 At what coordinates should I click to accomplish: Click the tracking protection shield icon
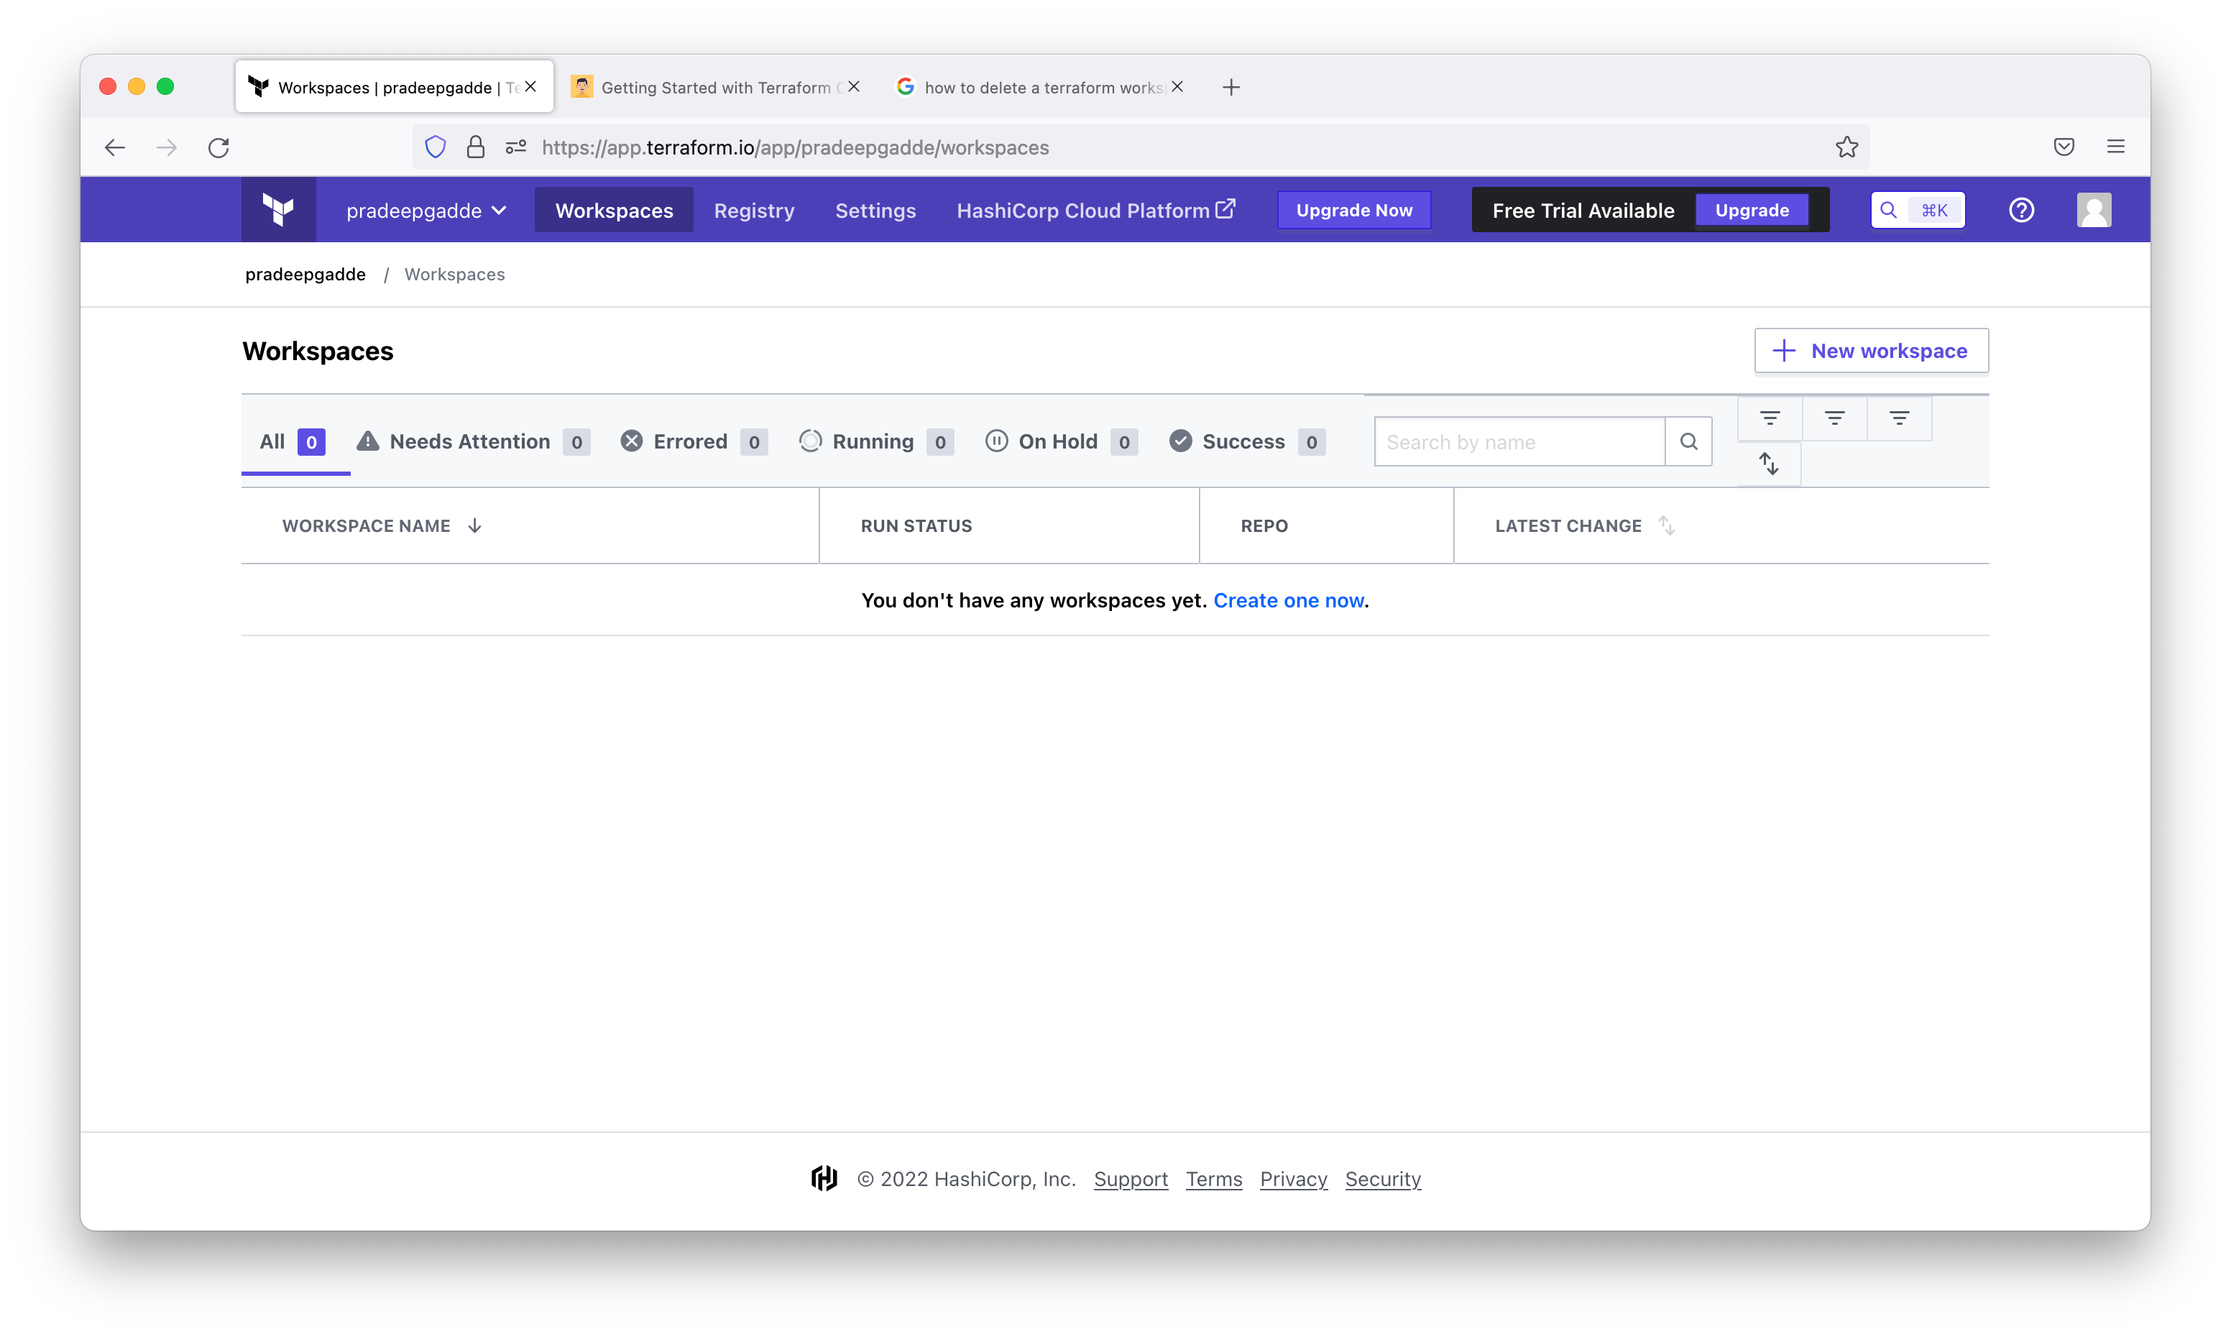coord(435,147)
